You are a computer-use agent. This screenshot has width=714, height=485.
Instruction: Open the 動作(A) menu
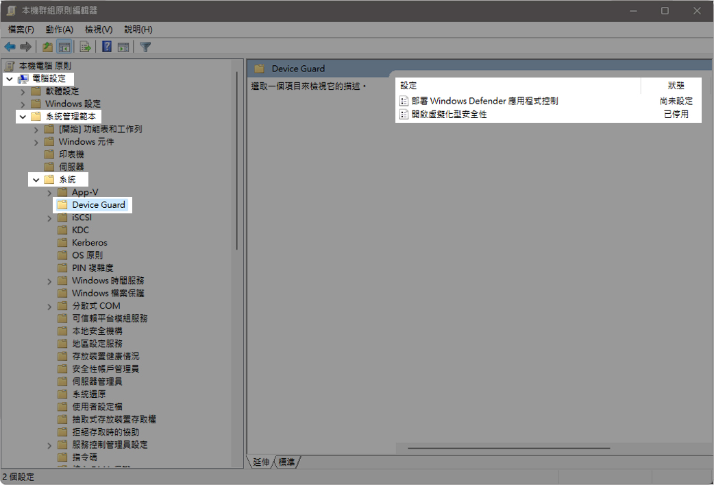tap(60, 29)
